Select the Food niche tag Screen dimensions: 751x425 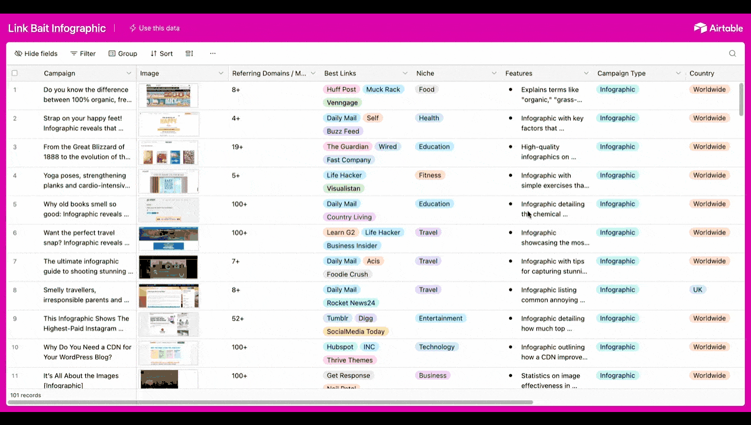[x=426, y=90]
